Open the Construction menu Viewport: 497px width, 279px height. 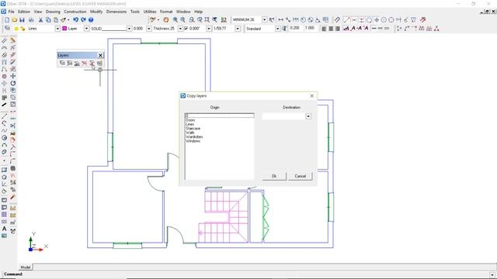click(75, 12)
